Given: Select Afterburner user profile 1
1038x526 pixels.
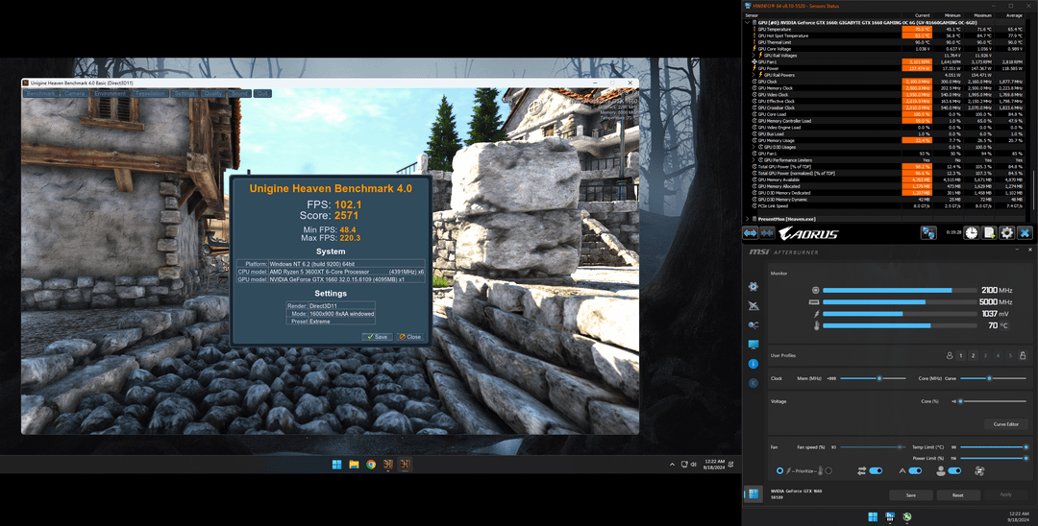Looking at the screenshot, I should click(961, 355).
